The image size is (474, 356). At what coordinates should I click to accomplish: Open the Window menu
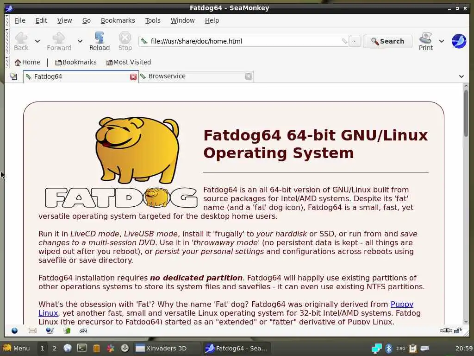182,20
